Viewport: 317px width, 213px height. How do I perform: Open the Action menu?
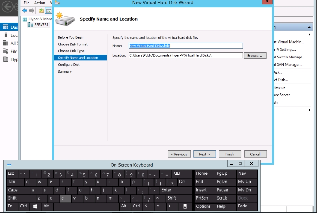coord(39,3)
